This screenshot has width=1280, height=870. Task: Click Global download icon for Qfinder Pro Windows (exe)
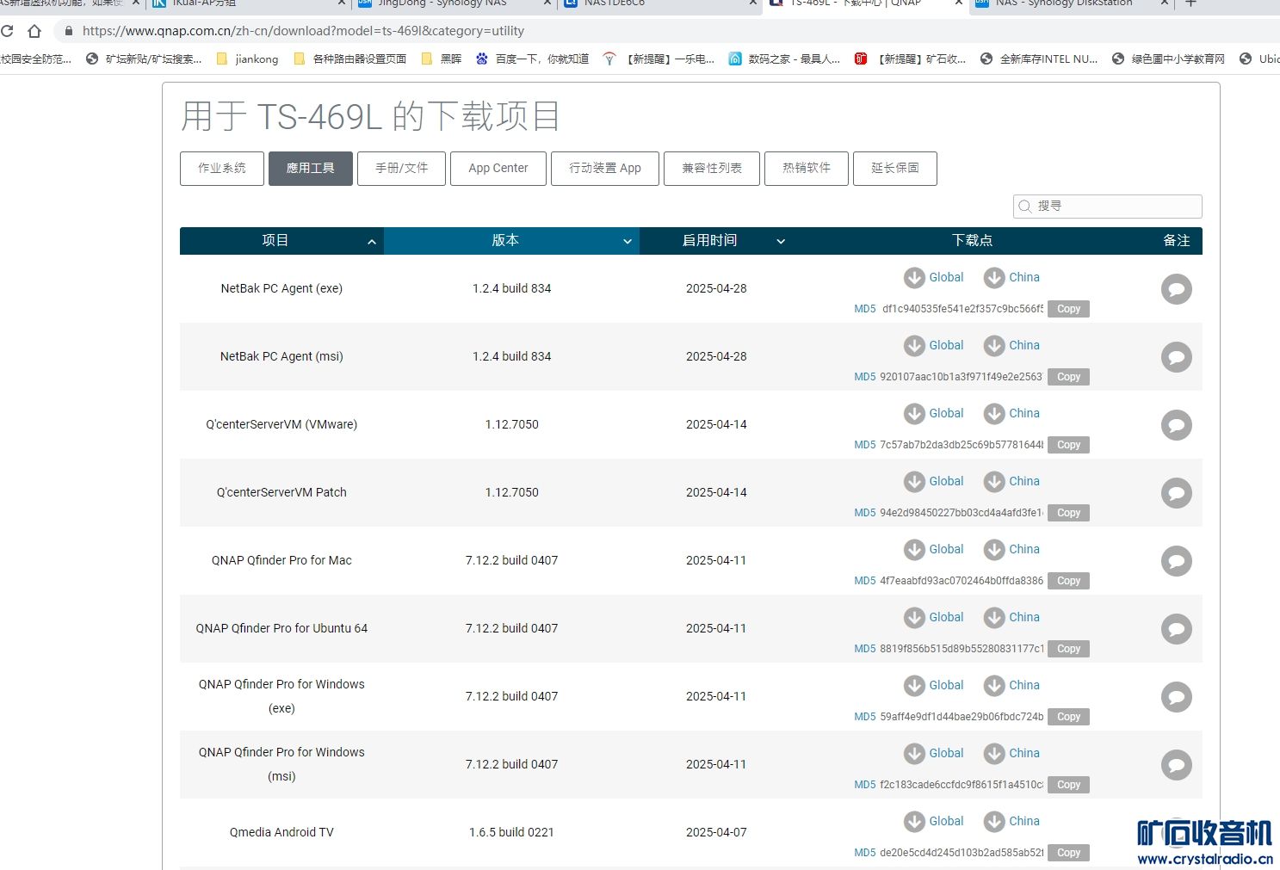tap(914, 685)
